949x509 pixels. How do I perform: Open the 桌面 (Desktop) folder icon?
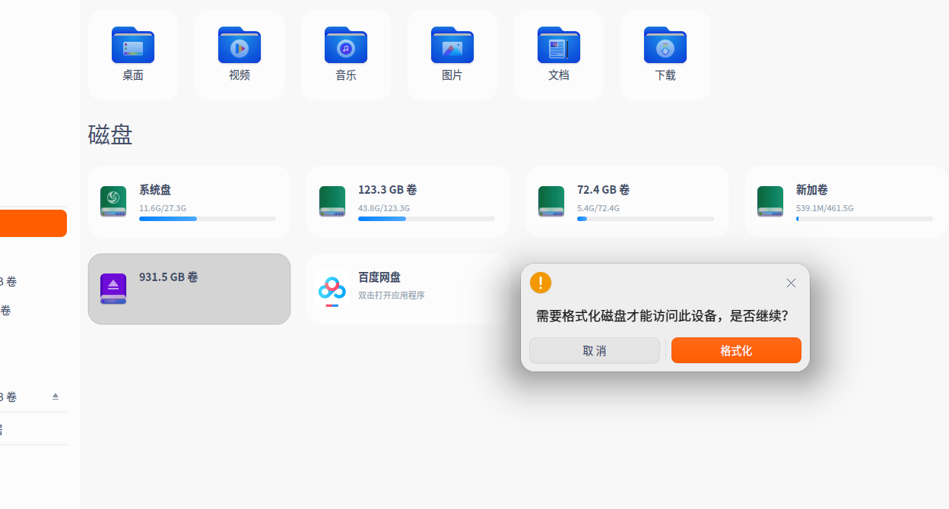[132, 45]
